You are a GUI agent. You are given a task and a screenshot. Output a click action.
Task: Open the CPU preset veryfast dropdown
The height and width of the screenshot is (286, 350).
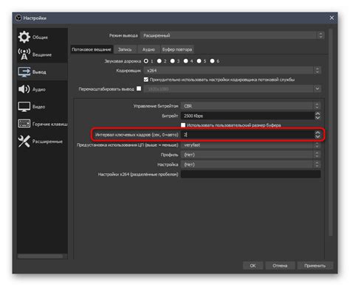tap(250, 145)
